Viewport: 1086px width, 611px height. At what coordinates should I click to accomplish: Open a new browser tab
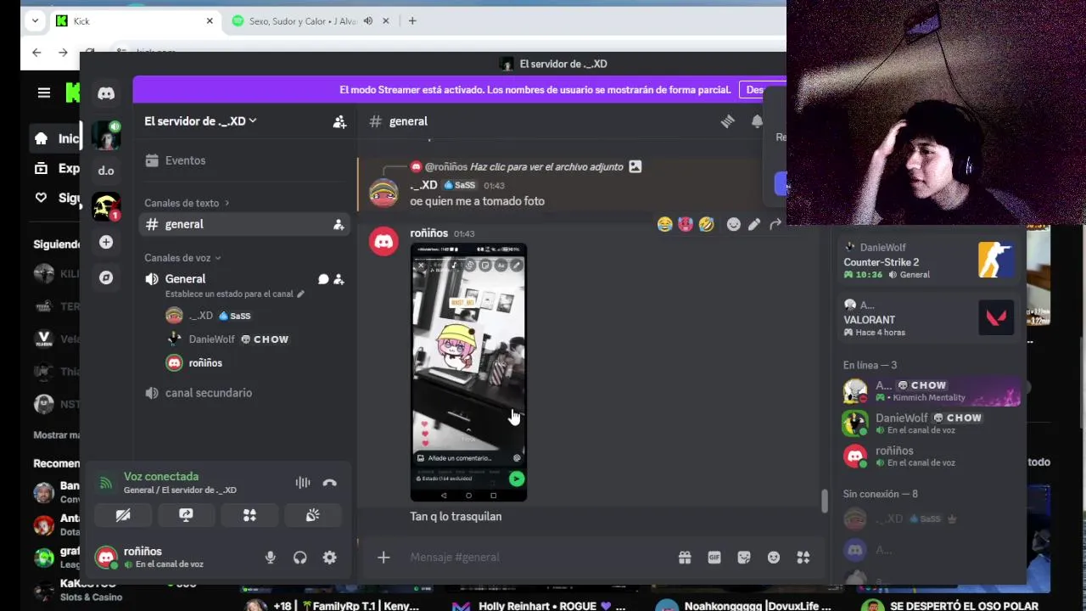(412, 21)
